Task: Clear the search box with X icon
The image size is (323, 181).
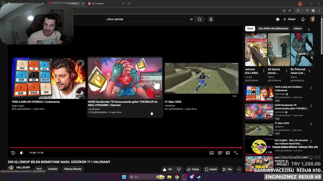Action: (191, 19)
